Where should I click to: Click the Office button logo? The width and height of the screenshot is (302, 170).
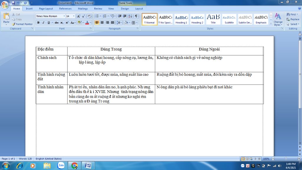pyautogui.click(x=5, y=5)
